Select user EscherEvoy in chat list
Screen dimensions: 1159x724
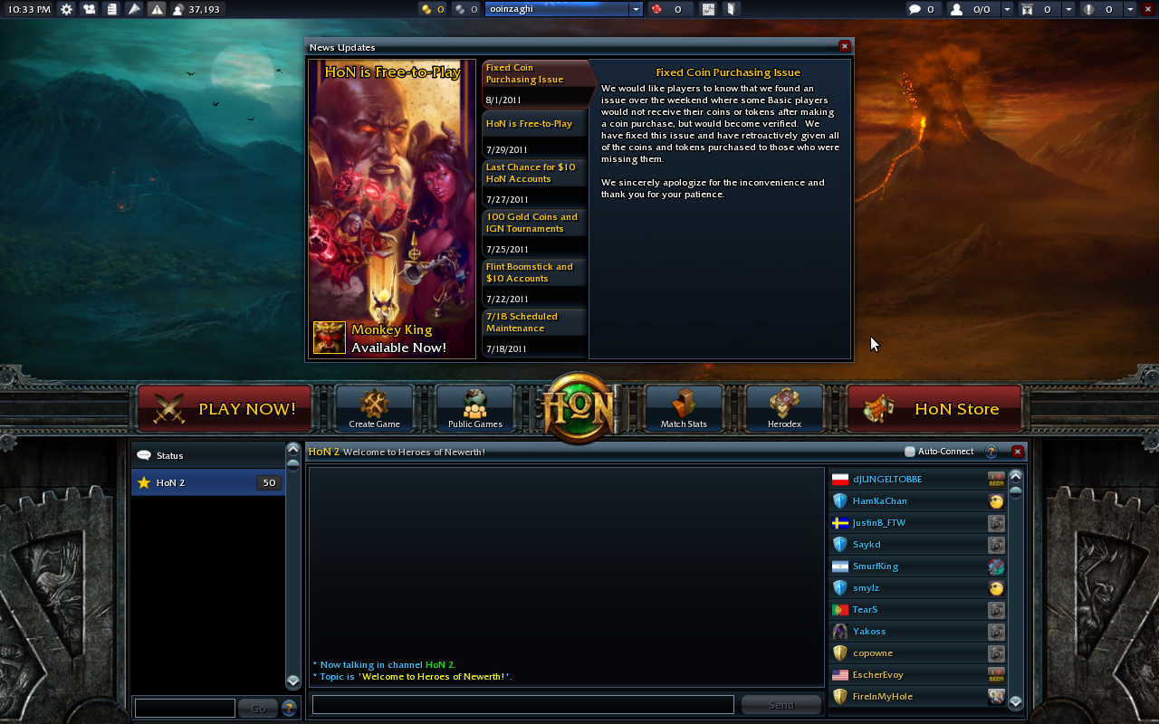tap(917, 675)
